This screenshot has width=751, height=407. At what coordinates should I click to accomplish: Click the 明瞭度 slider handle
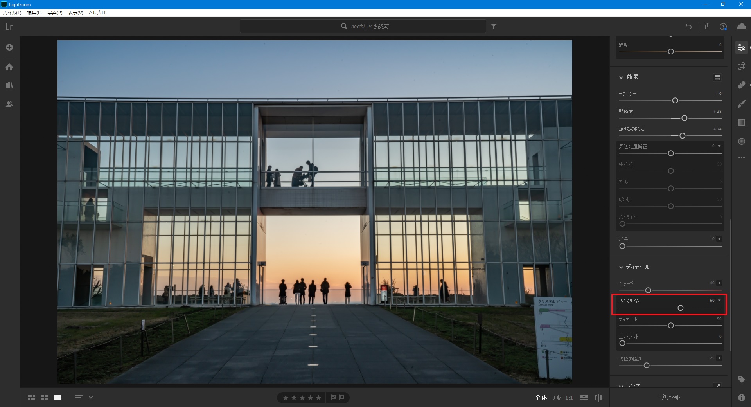[684, 118]
